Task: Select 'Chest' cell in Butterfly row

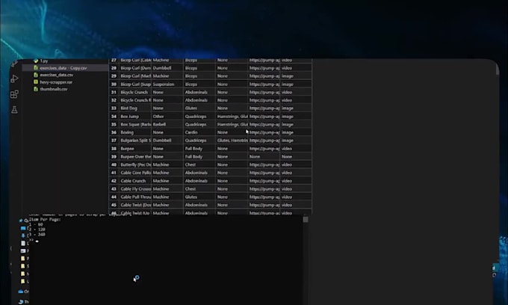Action: point(199,164)
